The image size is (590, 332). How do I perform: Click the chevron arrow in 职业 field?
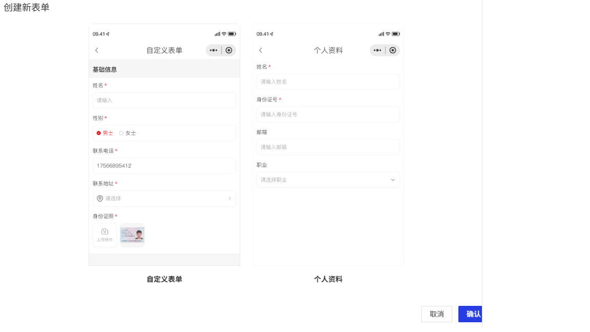393,180
